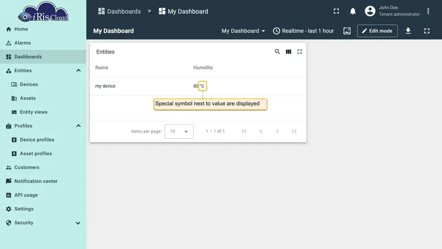Open the notifications bell icon

click(352, 11)
